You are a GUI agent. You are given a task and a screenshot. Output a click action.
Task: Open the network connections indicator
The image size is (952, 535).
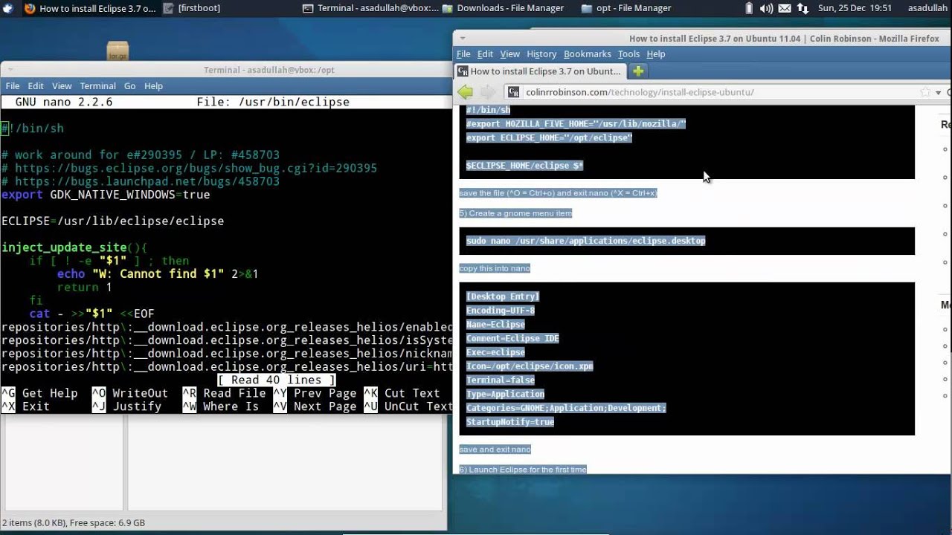point(803,8)
